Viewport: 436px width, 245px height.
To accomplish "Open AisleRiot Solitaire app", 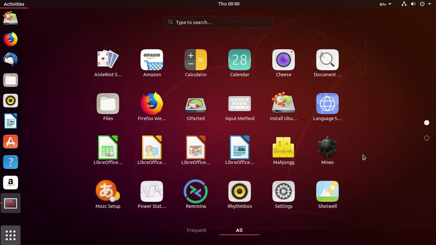I will tap(108, 63).
